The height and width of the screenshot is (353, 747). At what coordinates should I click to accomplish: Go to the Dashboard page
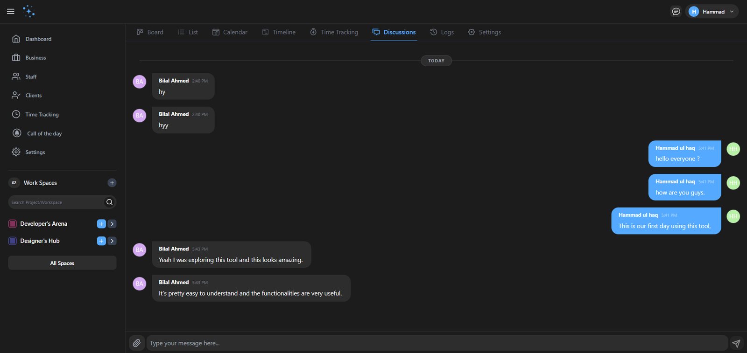(38, 39)
